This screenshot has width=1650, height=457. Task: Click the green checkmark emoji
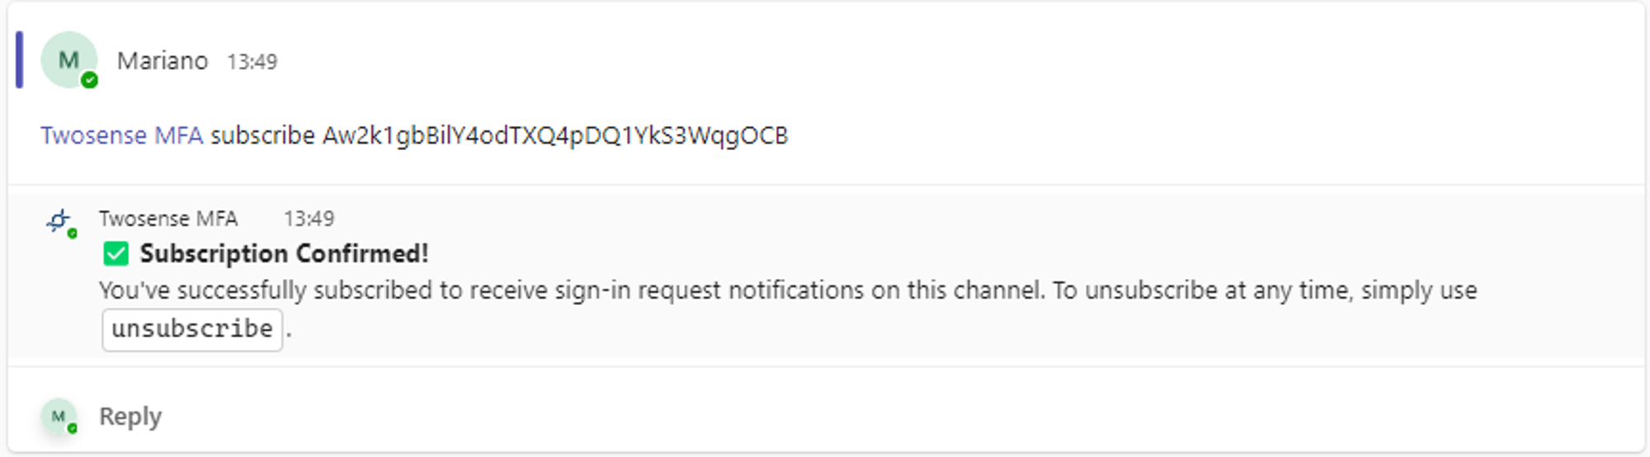(116, 254)
